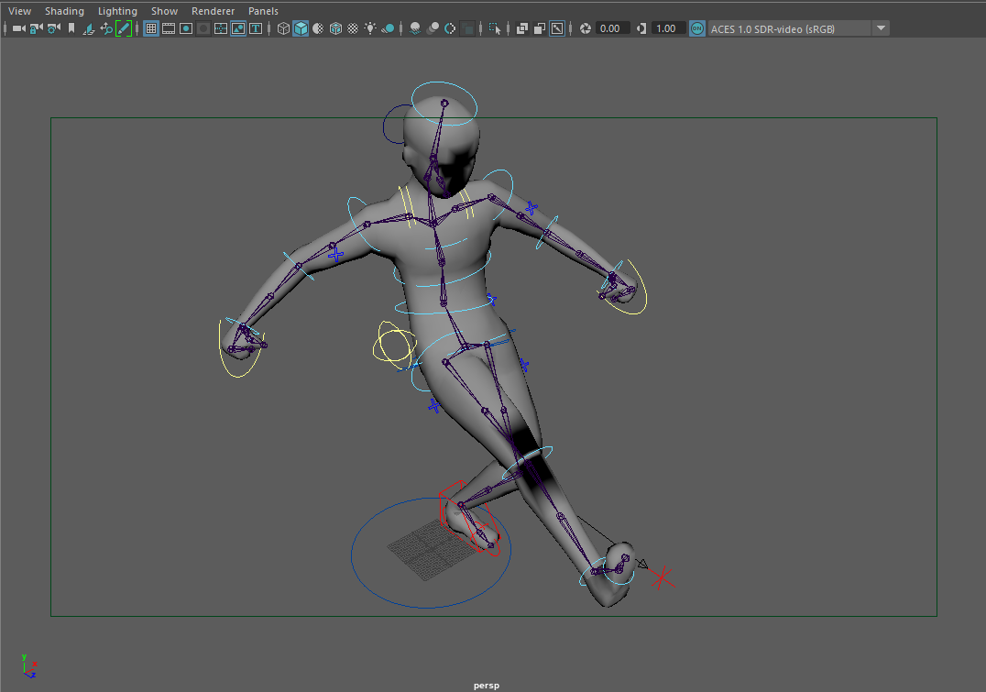Open the Renderer menu
This screenshot has width=986, height=692.
(x=213, y=11)
